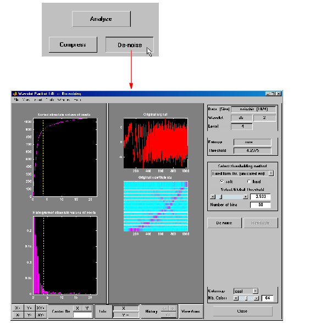332x323 pixels.
Task: Open the View menu
Action: (27, 99)
